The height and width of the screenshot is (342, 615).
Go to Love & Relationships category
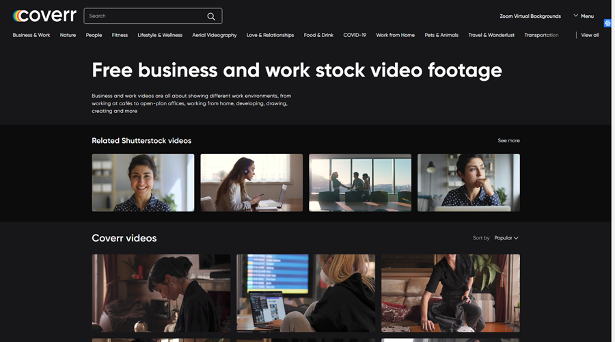[270, 35]
